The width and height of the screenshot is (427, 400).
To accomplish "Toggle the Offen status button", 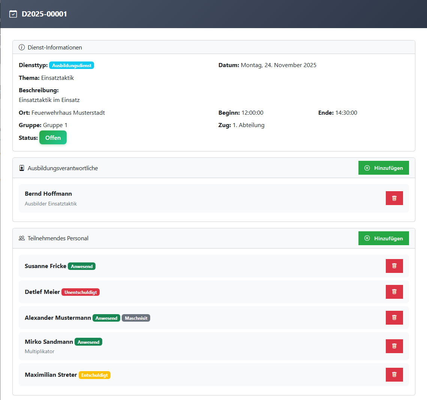I will tap(53, 138).
